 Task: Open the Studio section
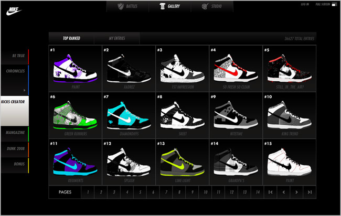coord(212,6)
